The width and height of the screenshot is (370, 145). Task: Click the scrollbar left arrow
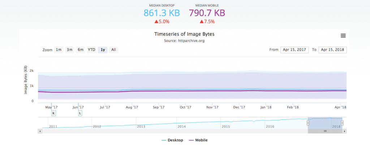coord(40,131)
